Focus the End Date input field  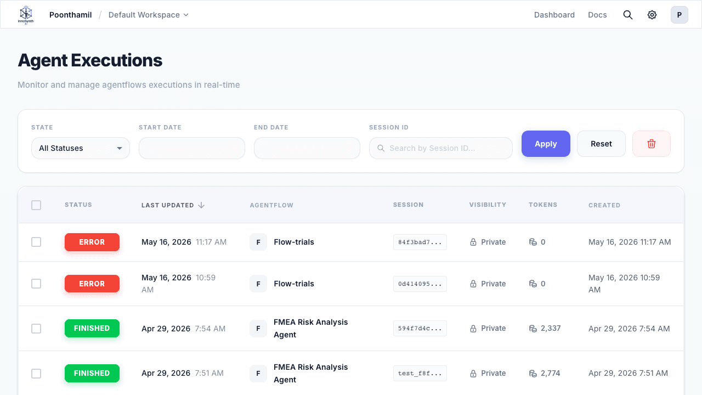click(307, 148)
